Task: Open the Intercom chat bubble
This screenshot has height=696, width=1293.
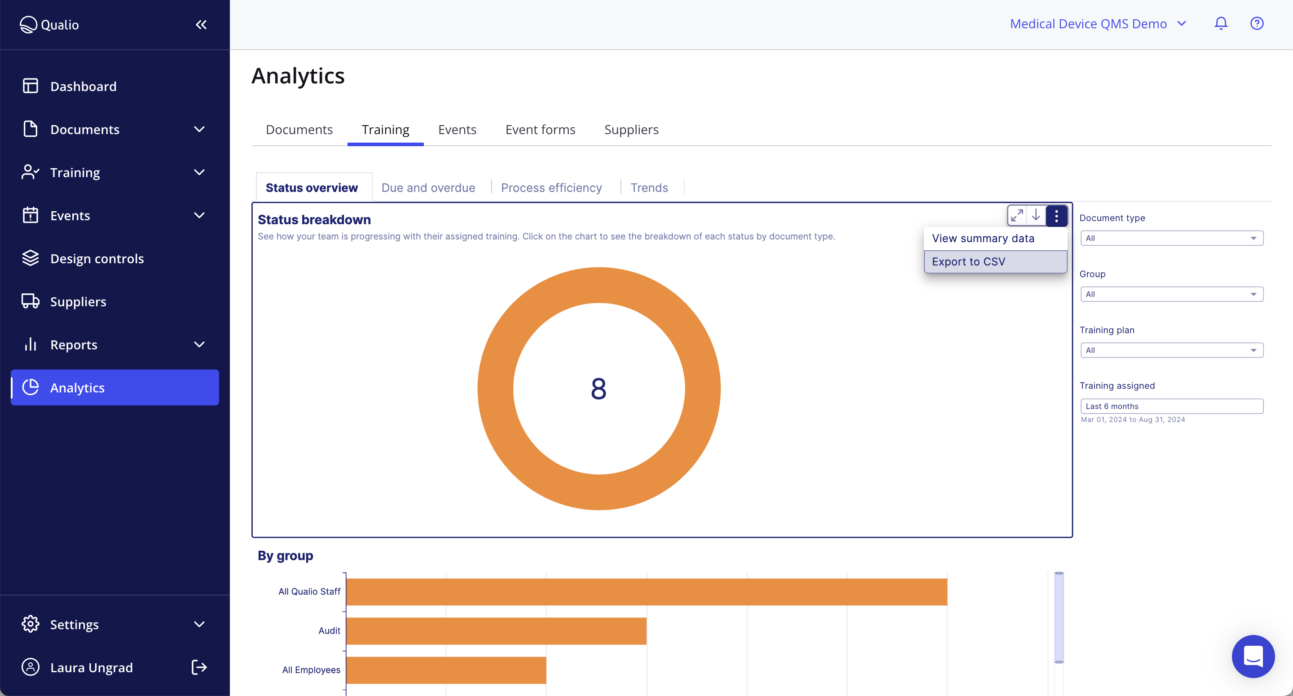Action: (x=1253, y=657)
